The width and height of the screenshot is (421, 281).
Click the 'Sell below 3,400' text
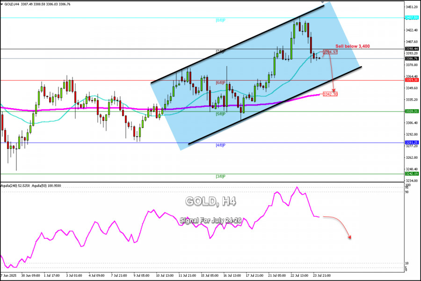click(x=353, y=46)
